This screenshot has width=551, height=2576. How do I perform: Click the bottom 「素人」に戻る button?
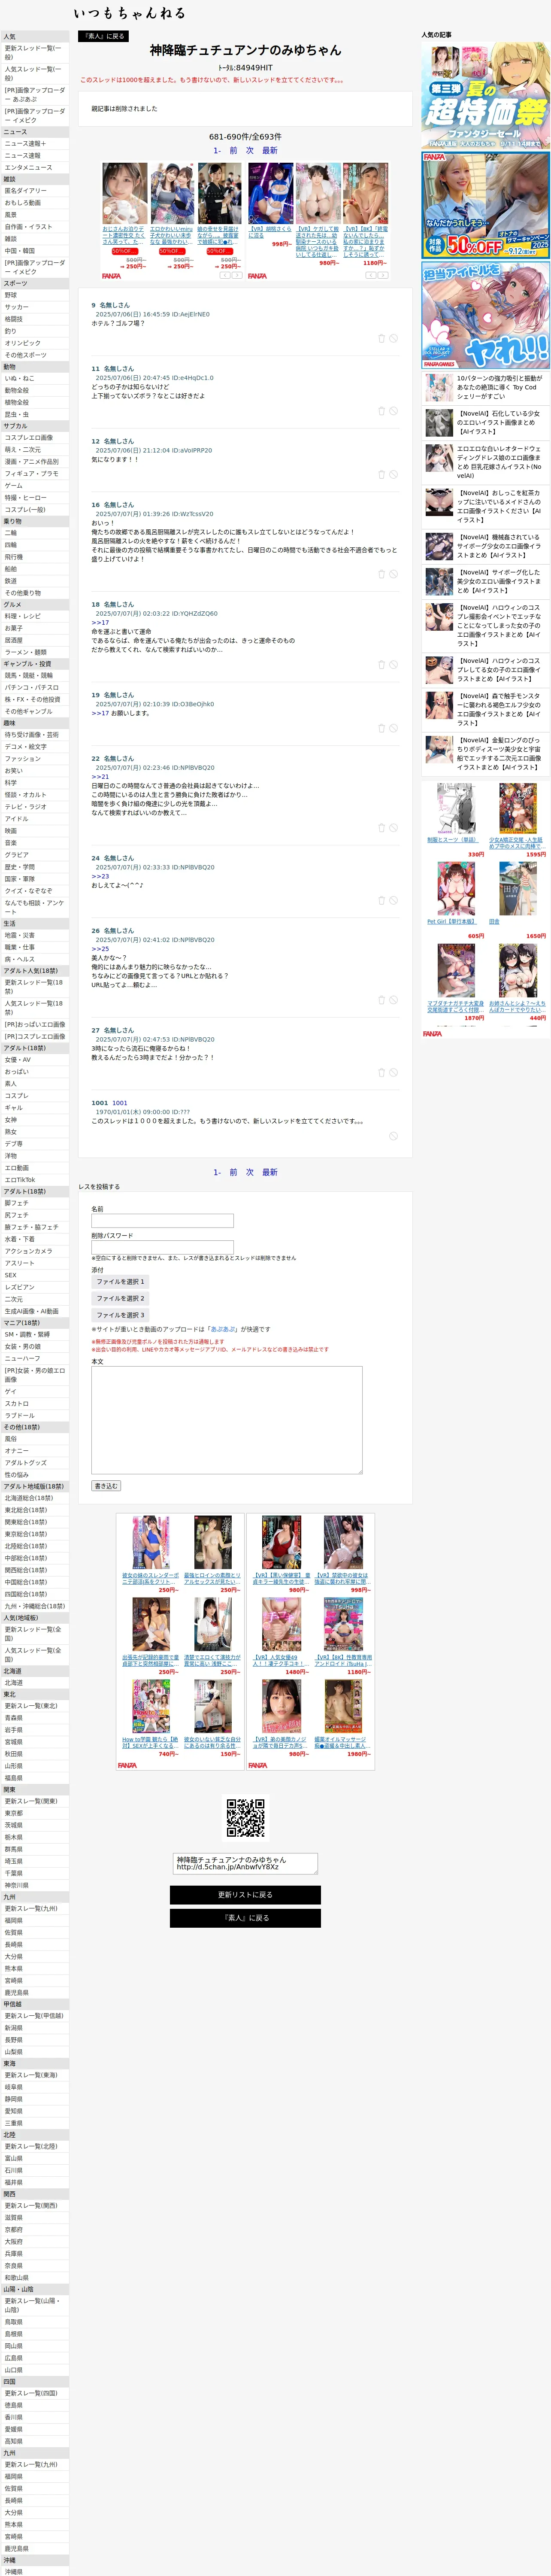[x=245, y=1918]
